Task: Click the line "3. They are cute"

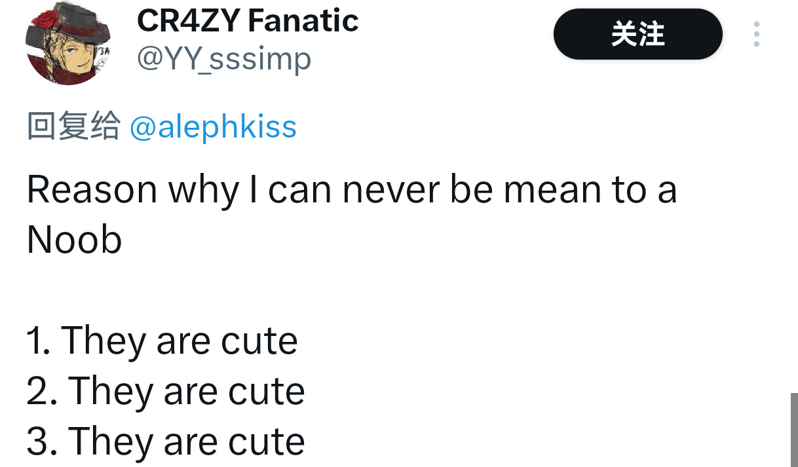Action: [166, 441]
